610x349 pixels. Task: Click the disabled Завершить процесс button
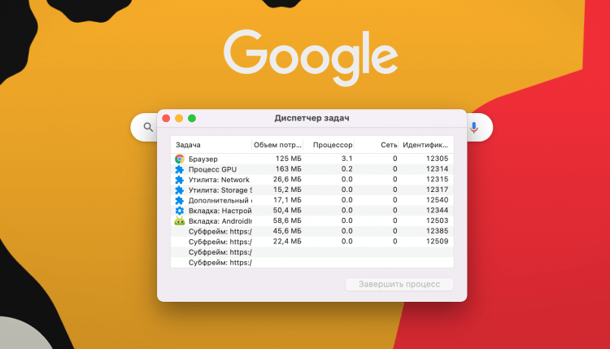[399, 284]
